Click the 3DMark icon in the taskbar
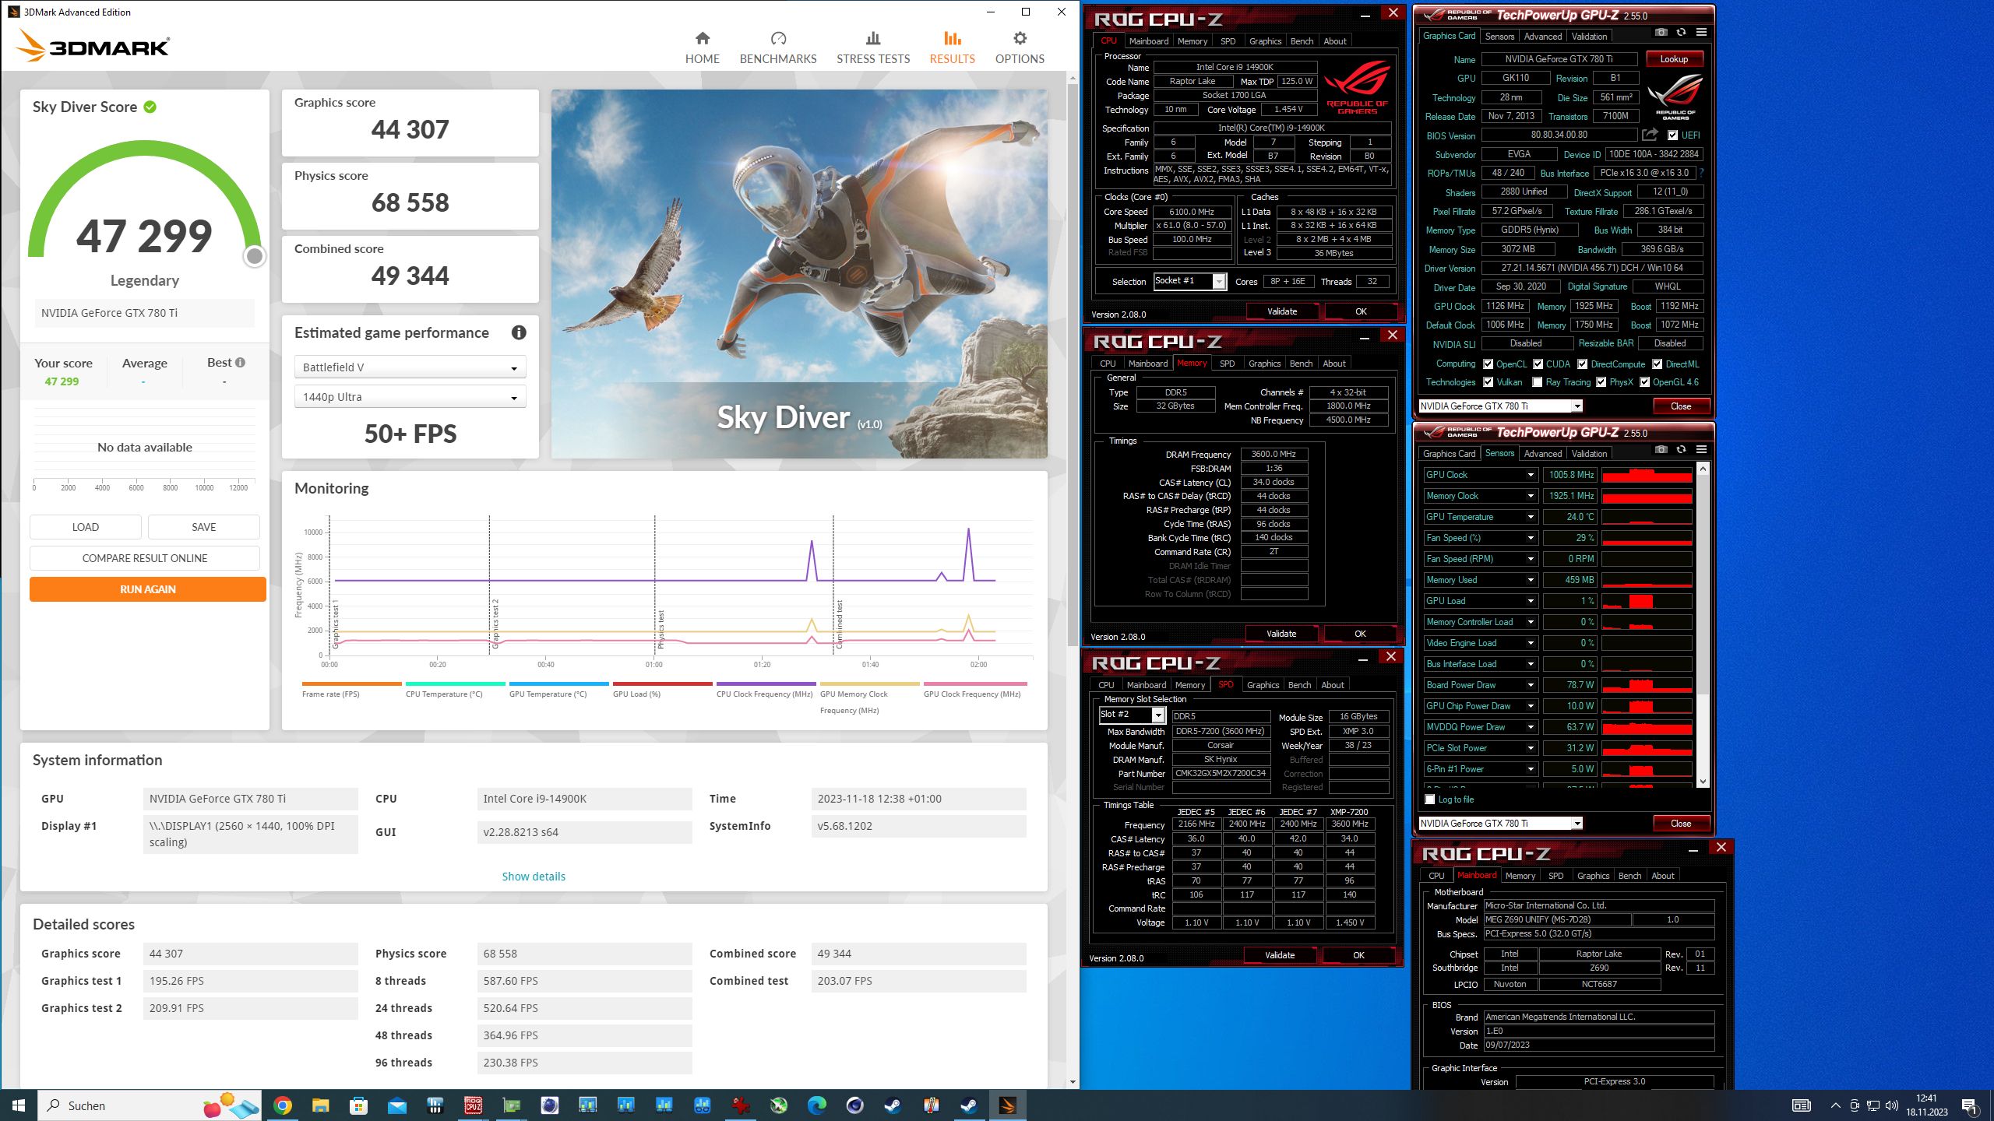The image size is (1994, 1121). 1007,1105
